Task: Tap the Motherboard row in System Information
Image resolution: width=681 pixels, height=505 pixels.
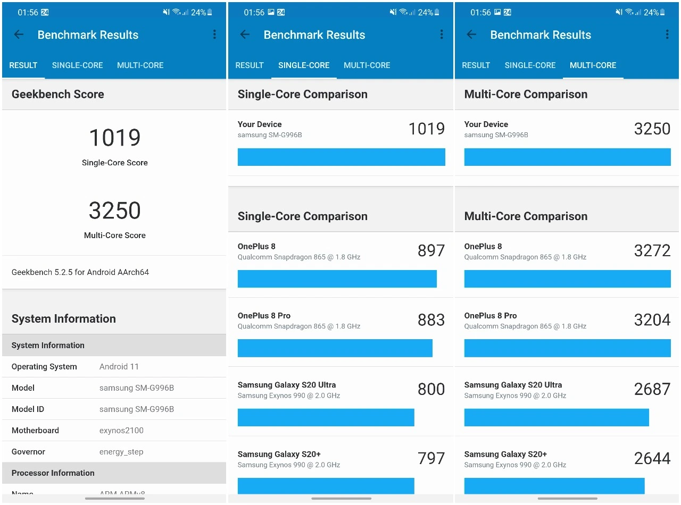Action: pos(114,430)
